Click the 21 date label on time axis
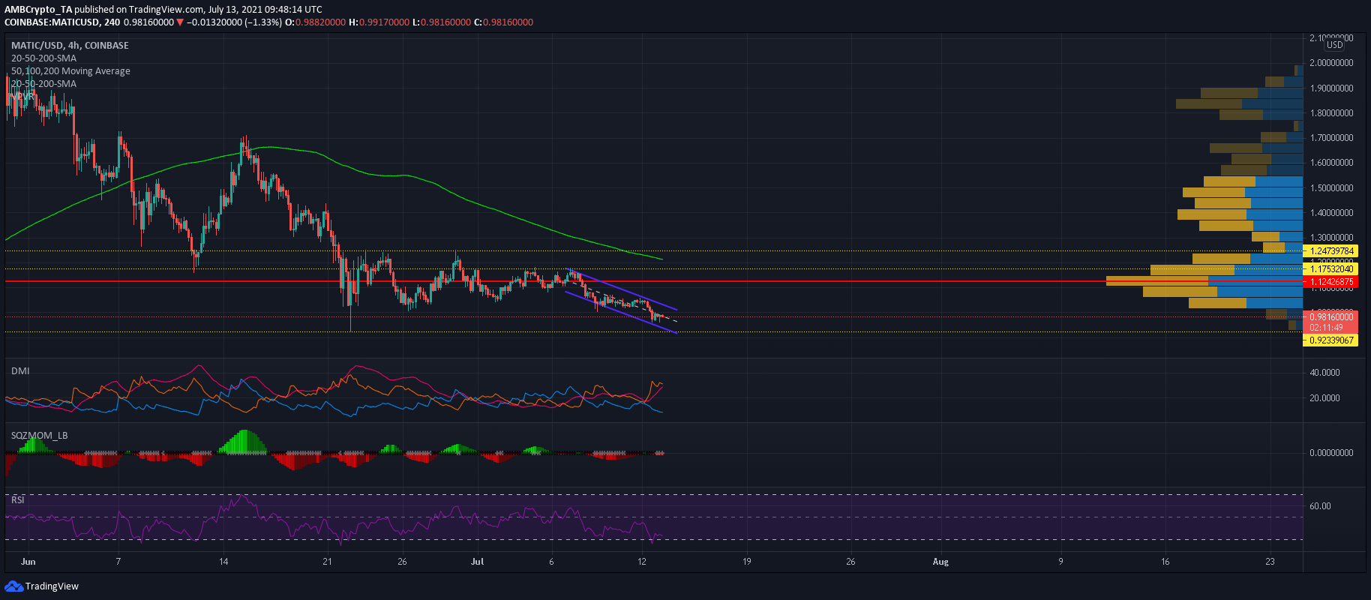 pyautogui.click(x=327, y=561)
